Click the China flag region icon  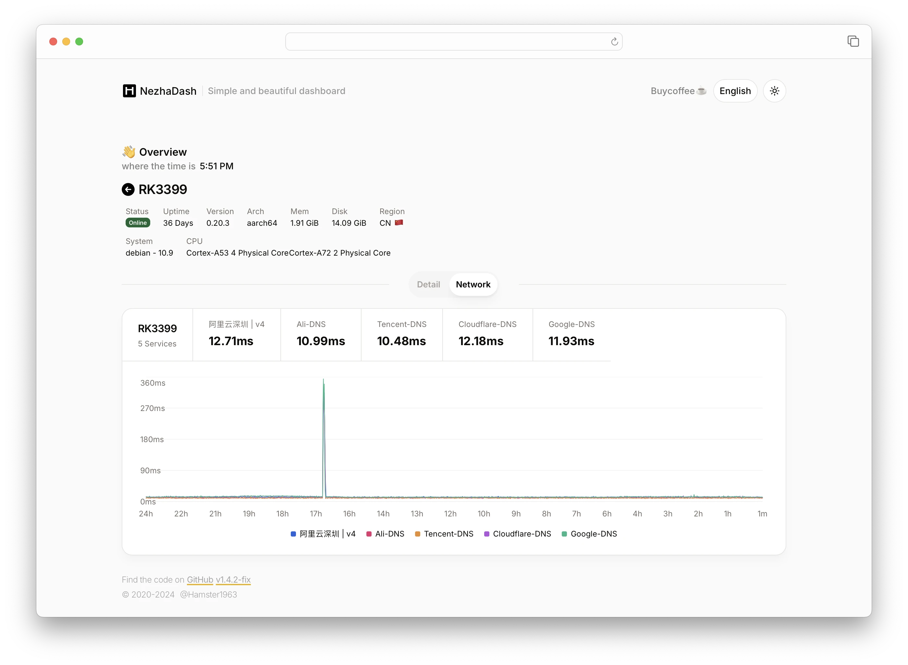coord(399,223)
